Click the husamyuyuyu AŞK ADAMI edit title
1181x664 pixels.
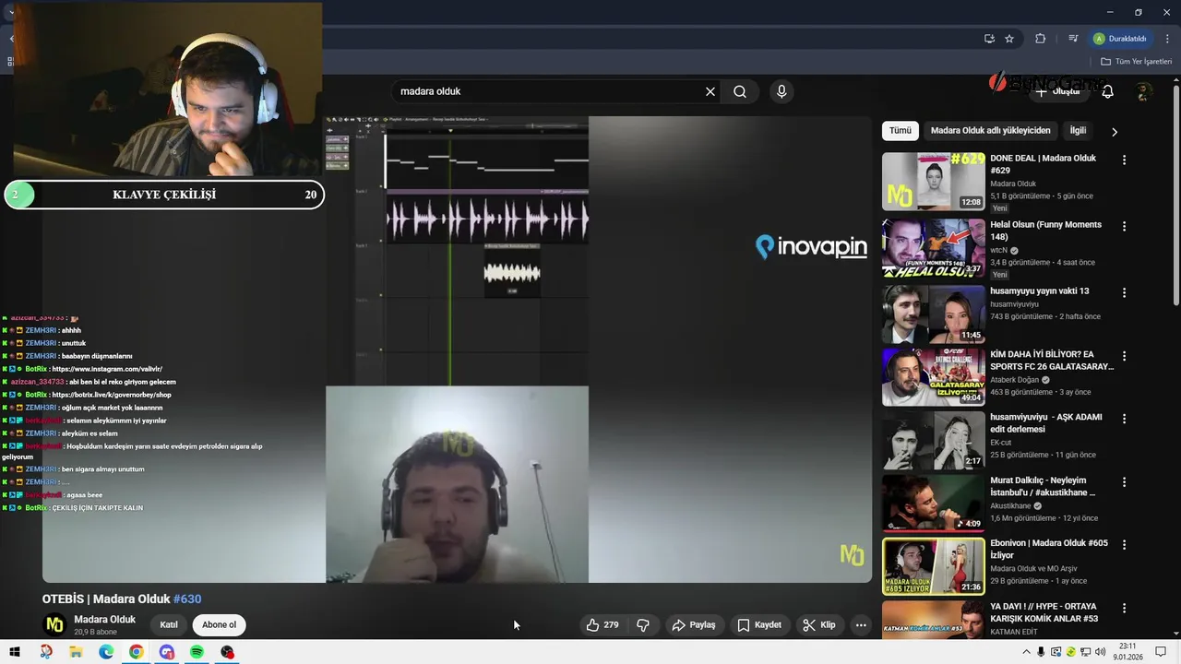tap(1046, 423)
